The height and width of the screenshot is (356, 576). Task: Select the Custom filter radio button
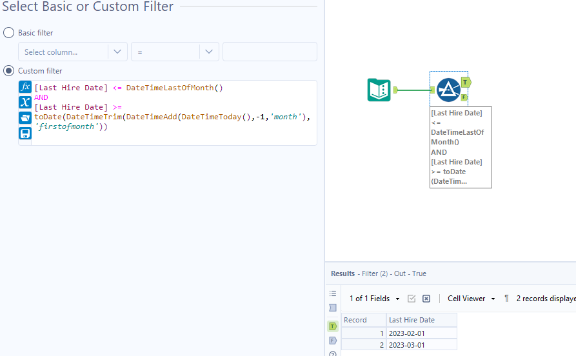9,71
